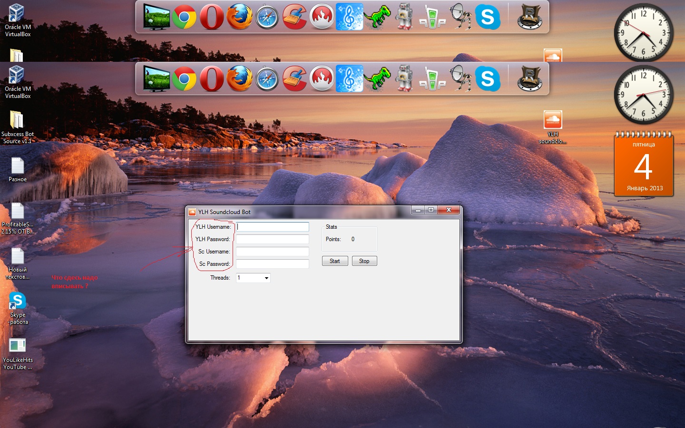This screenshot has height=428, width=685.
Task: Launch Opera browser in the lower dock
Action: [x=212, y=78]
